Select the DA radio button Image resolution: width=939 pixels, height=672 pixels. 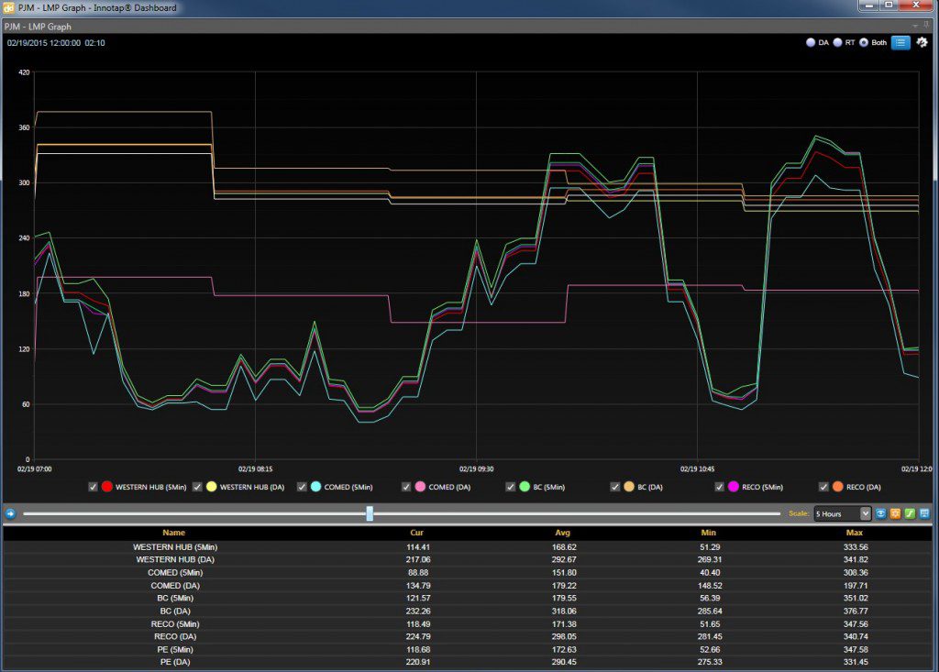click(811, 42)
